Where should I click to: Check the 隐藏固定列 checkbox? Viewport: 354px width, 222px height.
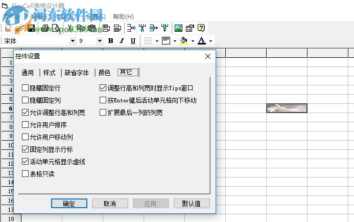[25, 100]
